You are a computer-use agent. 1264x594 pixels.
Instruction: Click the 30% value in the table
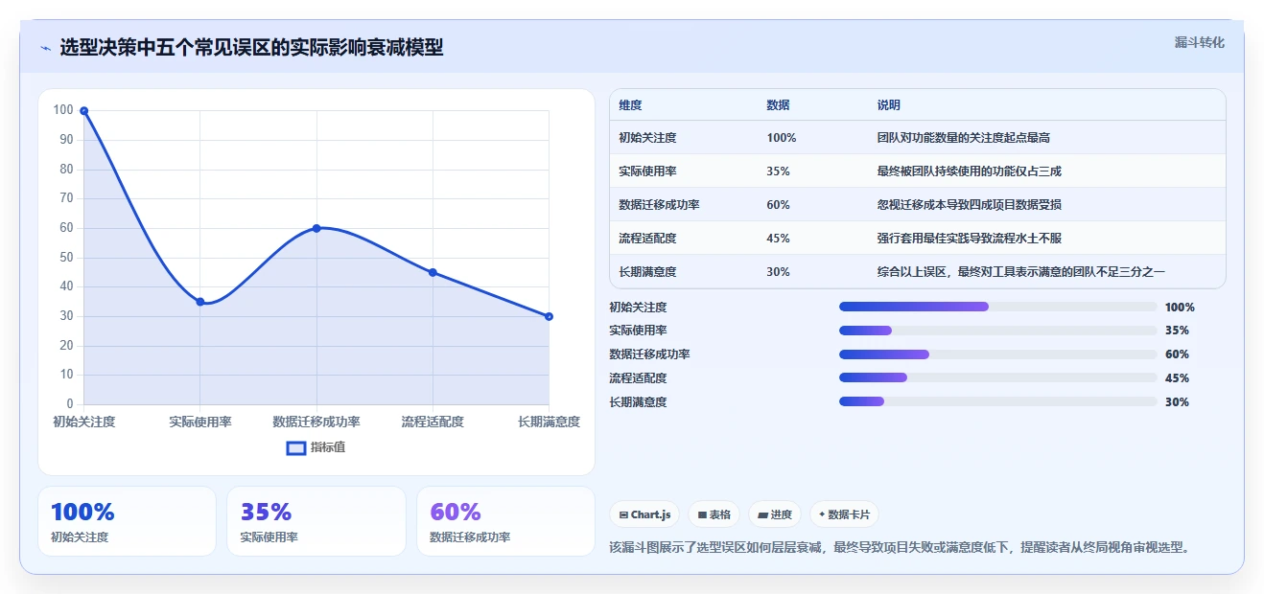(779, 272)
